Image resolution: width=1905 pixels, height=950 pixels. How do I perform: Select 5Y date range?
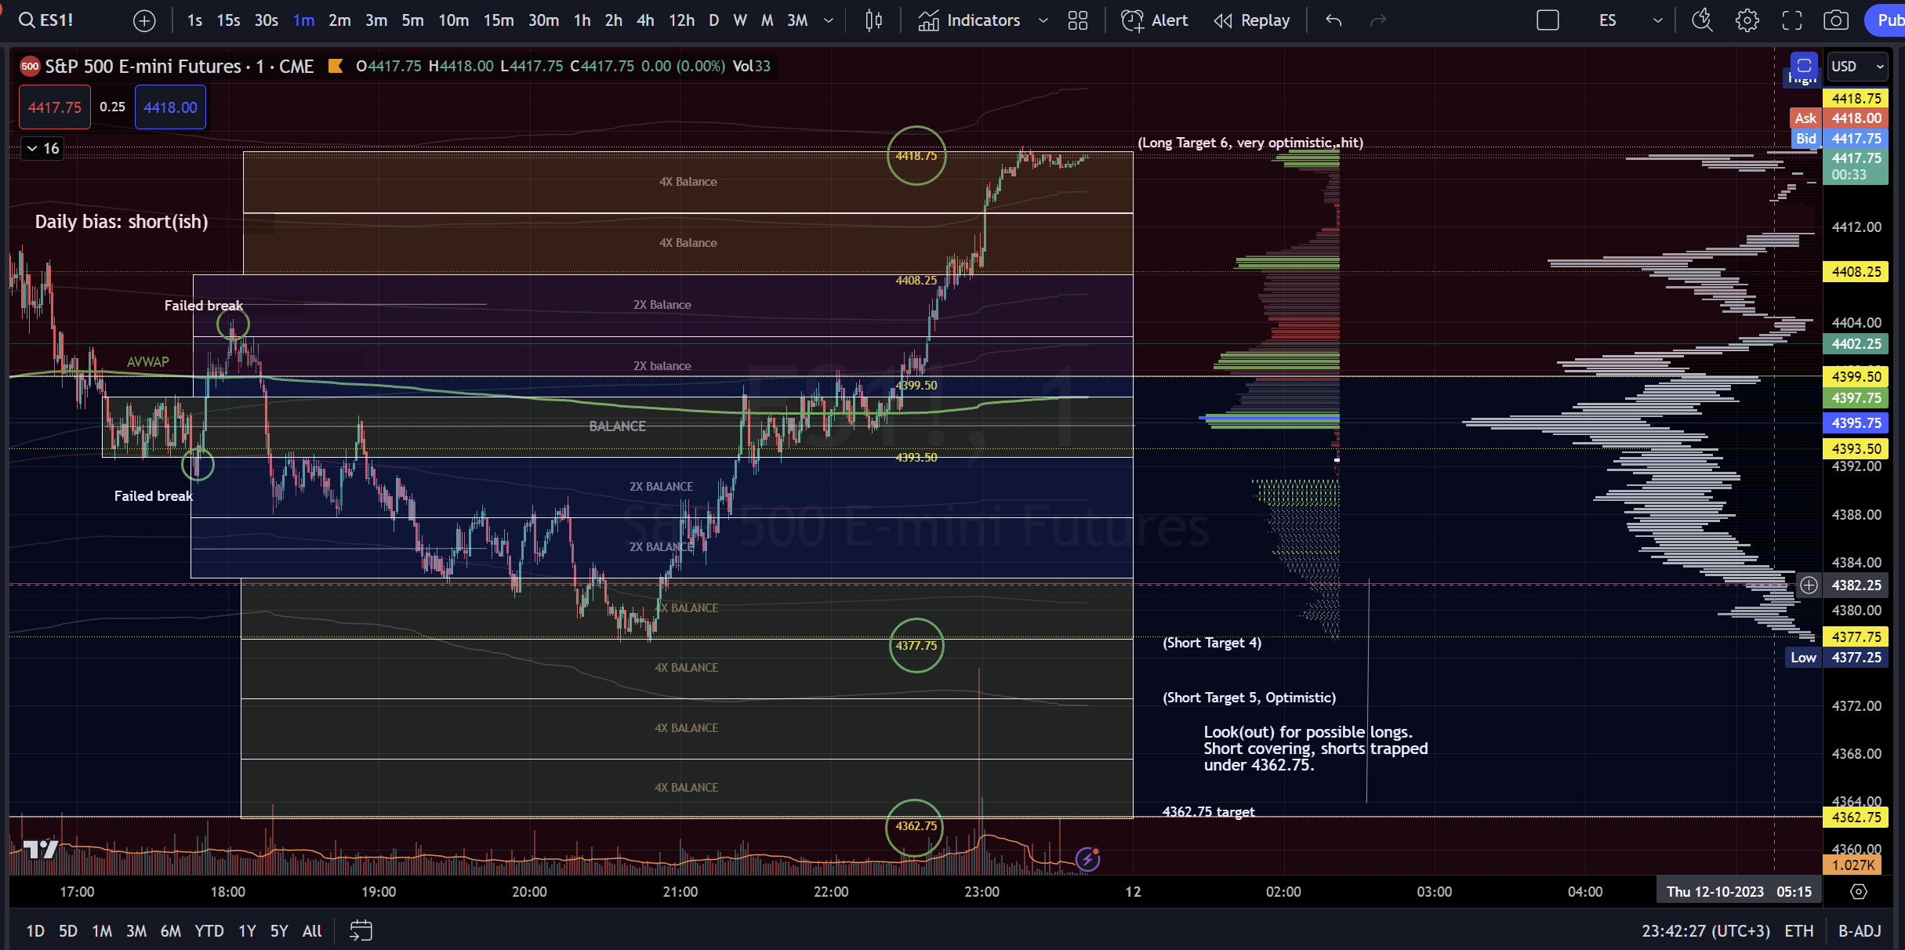[279, 931]
